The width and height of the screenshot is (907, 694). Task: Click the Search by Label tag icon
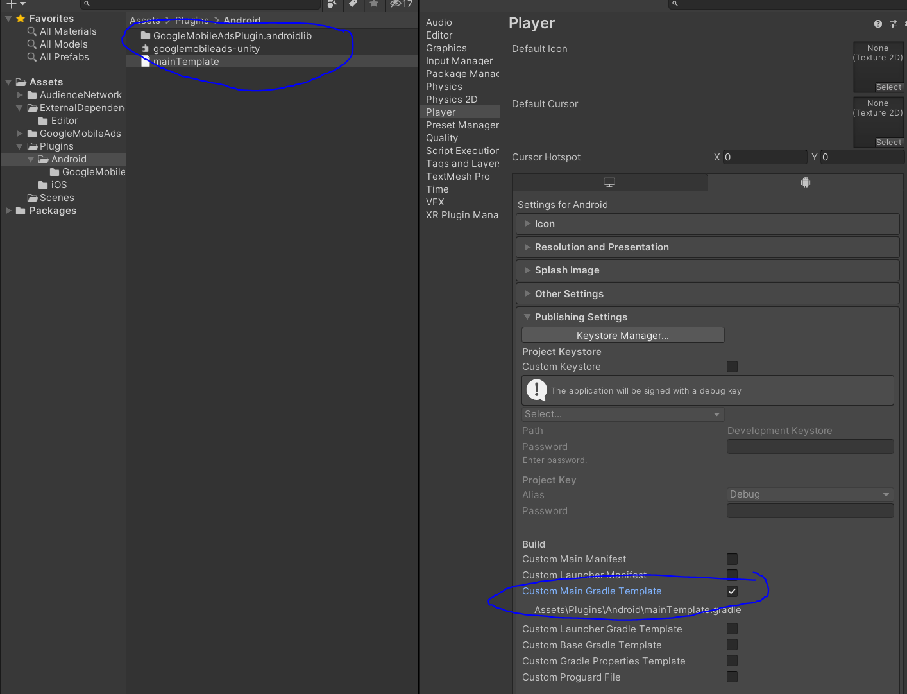tap(353, 4)
